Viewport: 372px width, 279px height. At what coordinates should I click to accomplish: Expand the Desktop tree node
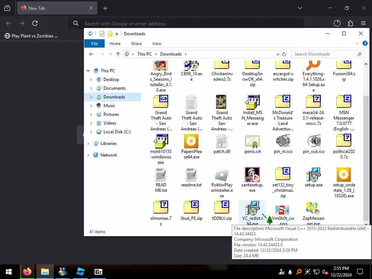pos(91,80)
